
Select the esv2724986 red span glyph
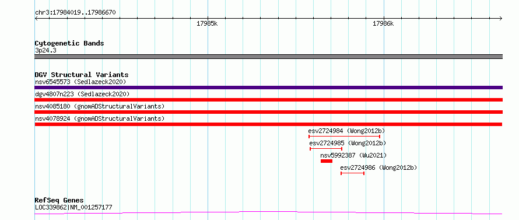click(x=352, y=173)
